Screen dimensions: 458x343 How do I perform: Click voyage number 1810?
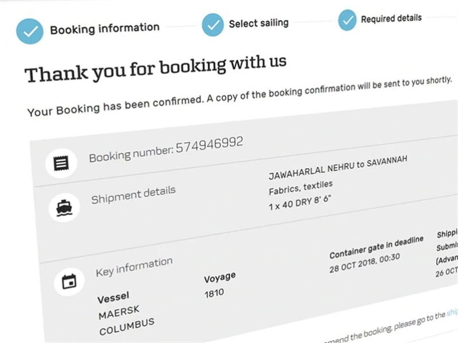214,293
